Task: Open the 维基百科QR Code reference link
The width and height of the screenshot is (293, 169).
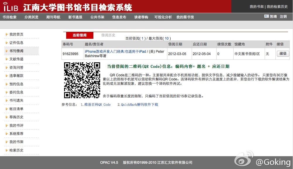Action: [97, 105]
